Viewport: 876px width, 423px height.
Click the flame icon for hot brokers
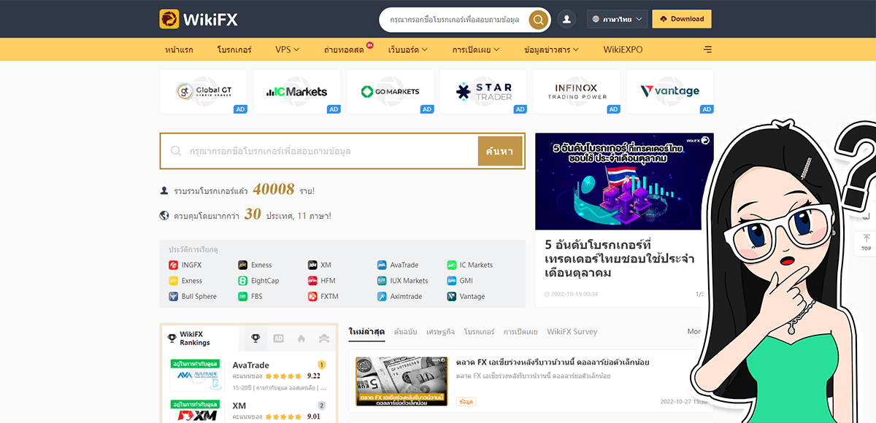click(302, 338)
